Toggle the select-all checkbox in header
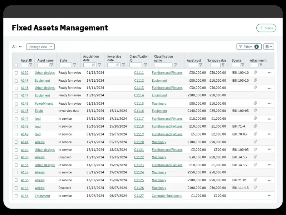Screen dimensions: 286x215 click(x=16, y=65)
